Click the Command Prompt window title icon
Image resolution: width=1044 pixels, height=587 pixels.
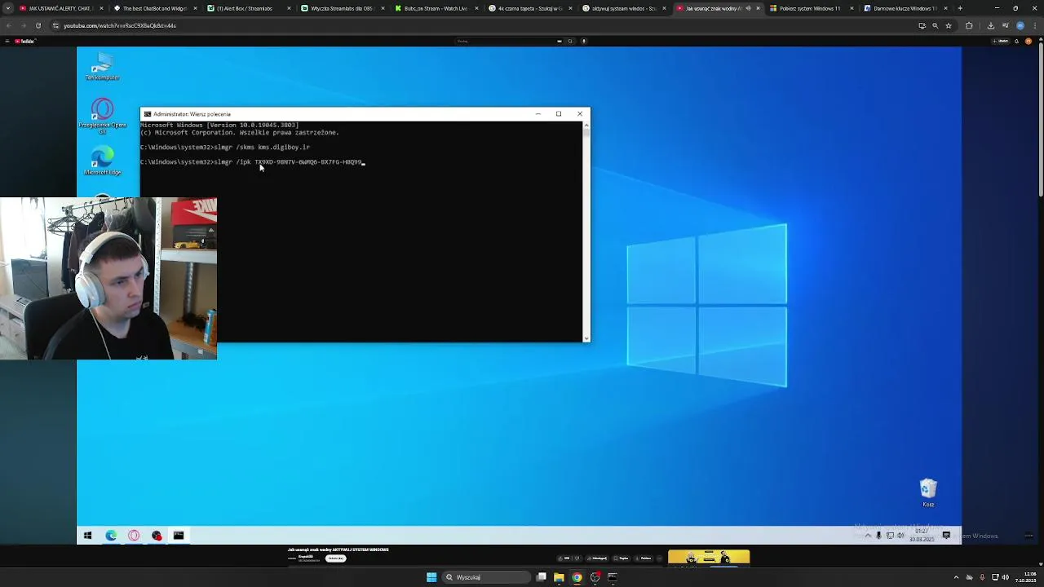(147, 114)
